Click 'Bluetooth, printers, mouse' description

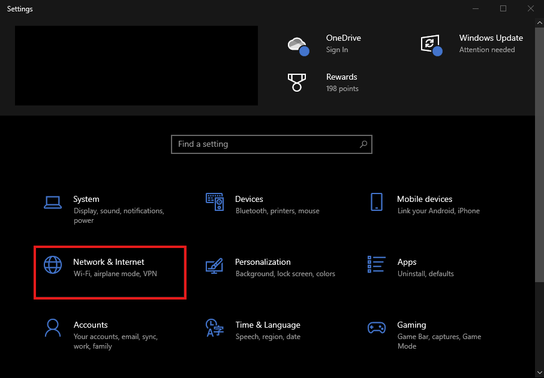[278, 211]
